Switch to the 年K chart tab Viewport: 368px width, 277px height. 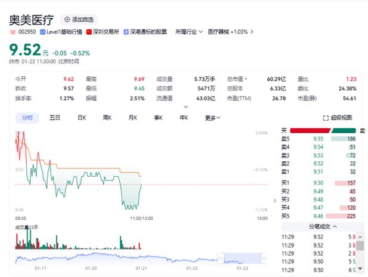184,118
